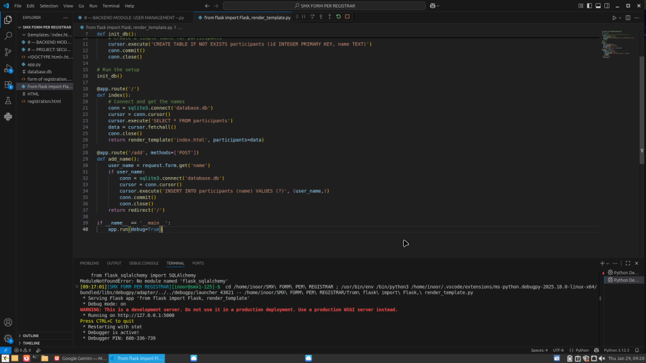Open the Extensions view

(8, 84)
